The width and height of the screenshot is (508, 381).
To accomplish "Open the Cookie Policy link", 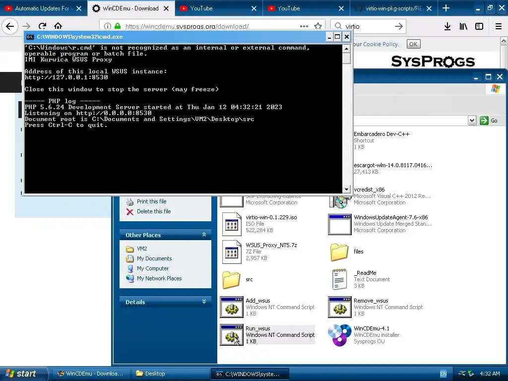I will tap(381, 44).
